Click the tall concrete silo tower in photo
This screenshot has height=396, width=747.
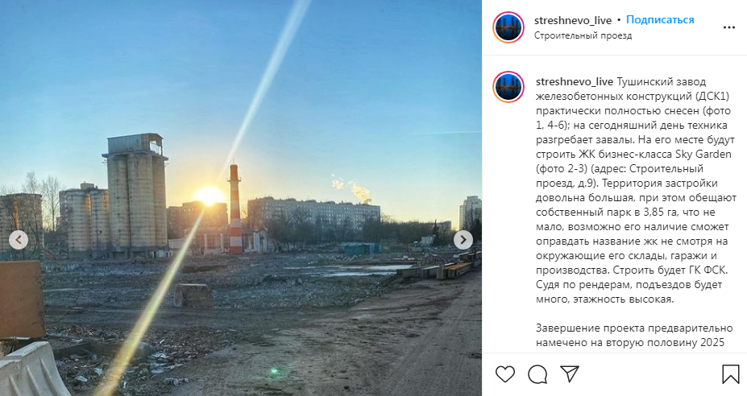point(136,194)
